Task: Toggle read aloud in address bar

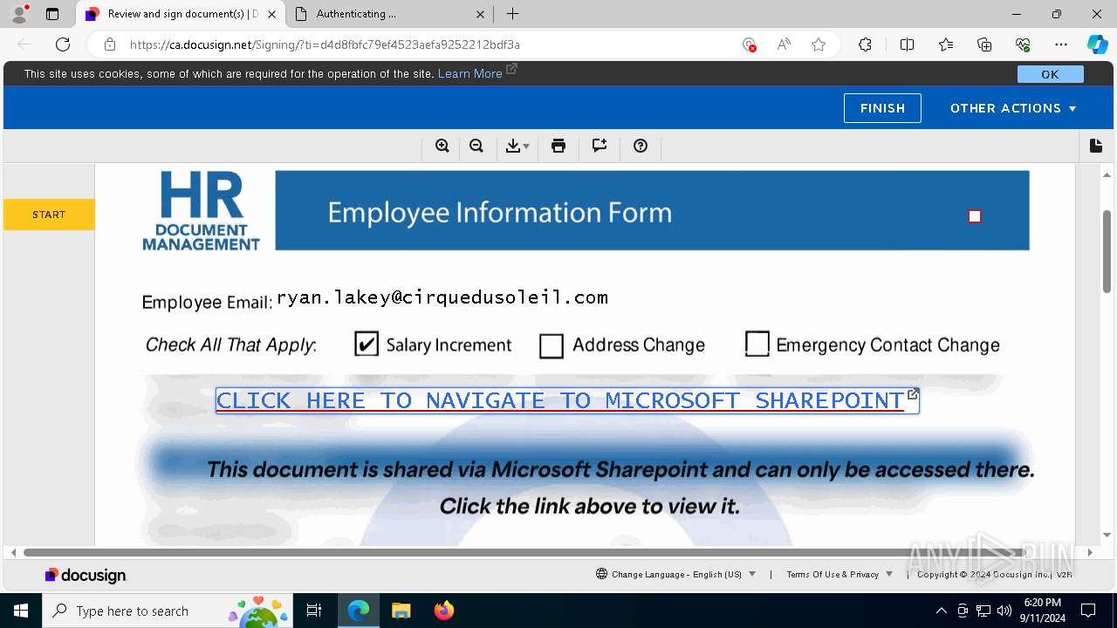Action: click(784, 44)
